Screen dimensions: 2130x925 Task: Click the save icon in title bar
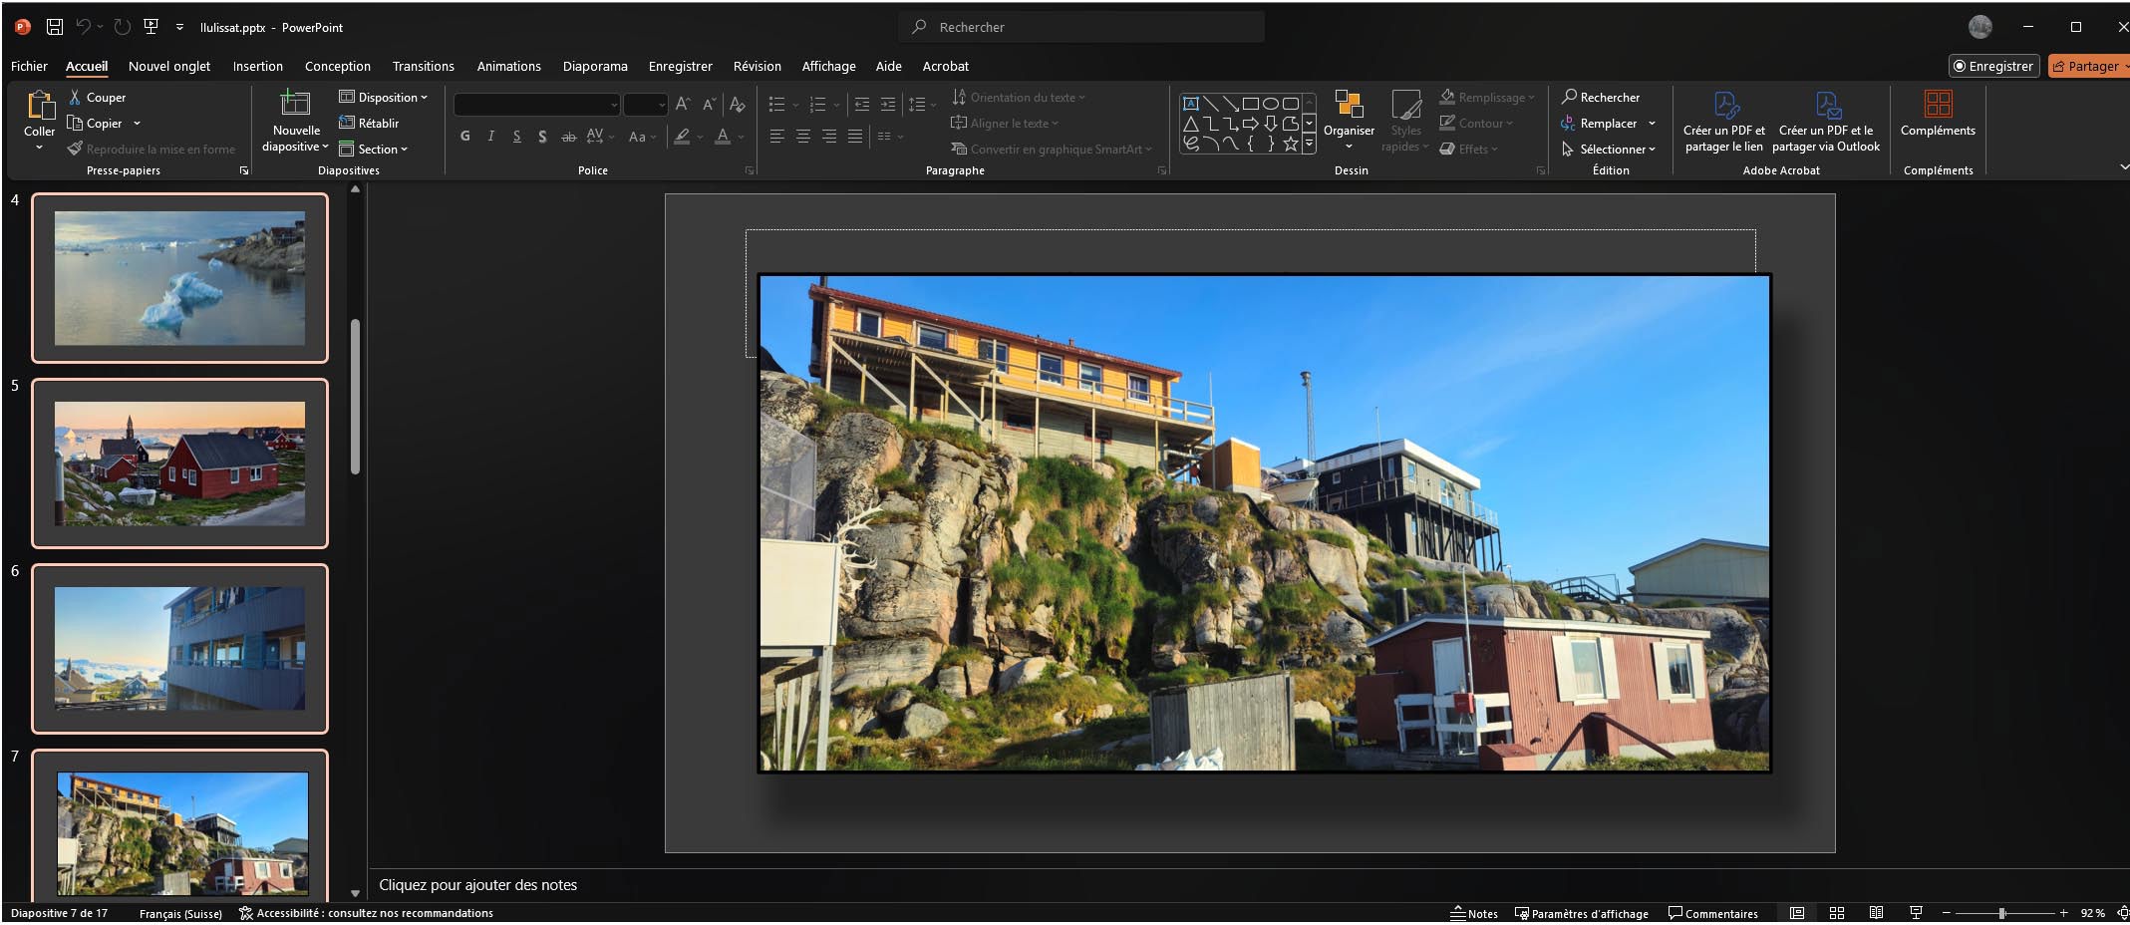coord(55,27)
